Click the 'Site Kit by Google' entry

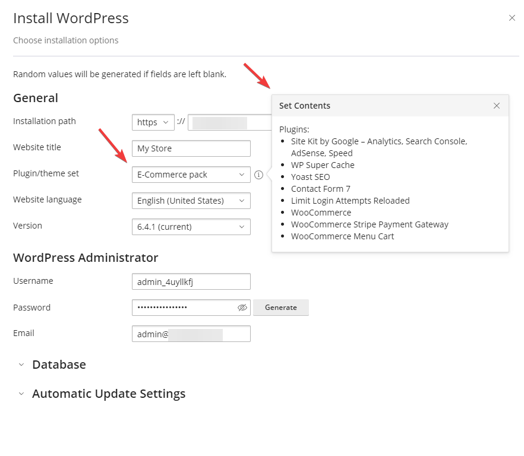pos(379,147)
